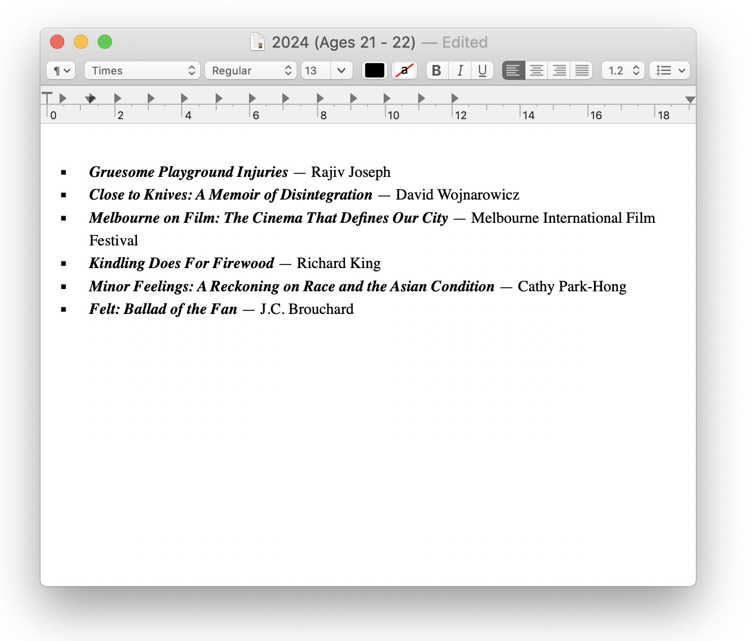Click the first-line indent marker on ruler
753x641 pixels.
tap(47, 97)
